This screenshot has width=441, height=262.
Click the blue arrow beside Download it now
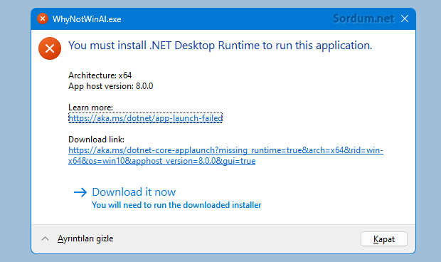click(x=80, y=192)
